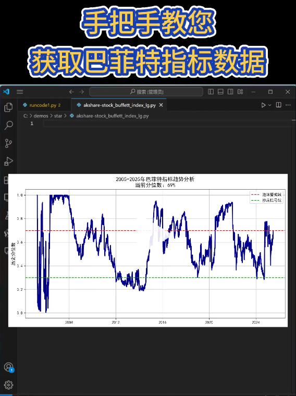Split the editor to the right
Screen dimensions: 296x396
pos(279,105)
